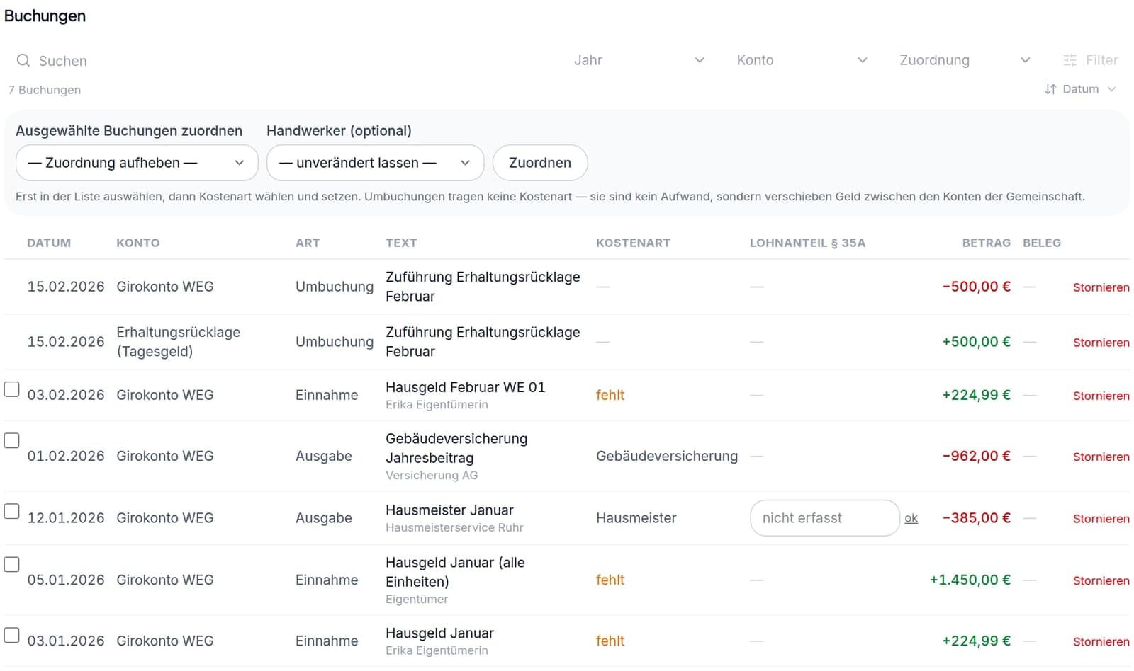
Task: Stornieren the Hausmeister Januar booking
Action: point(1101,519)
